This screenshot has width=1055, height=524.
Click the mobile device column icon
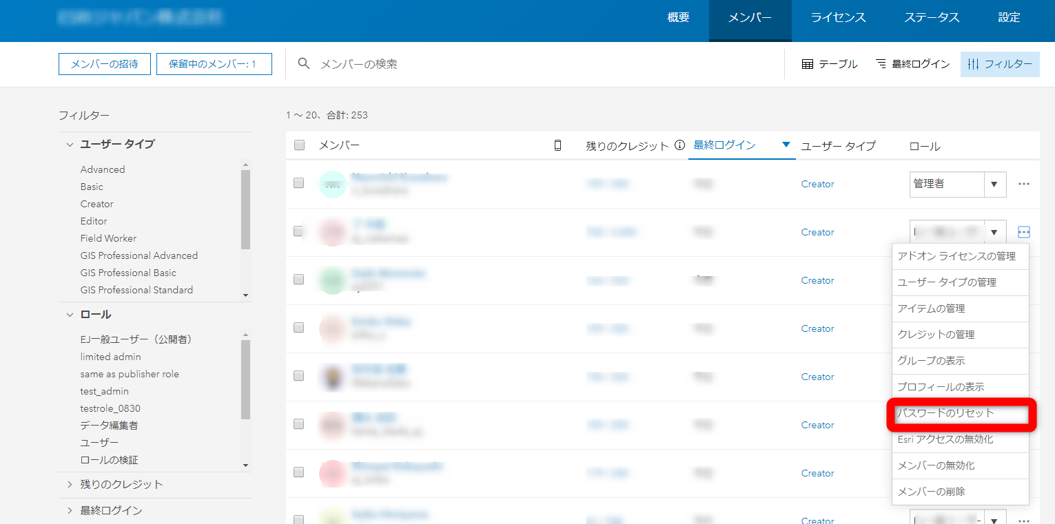557,145
